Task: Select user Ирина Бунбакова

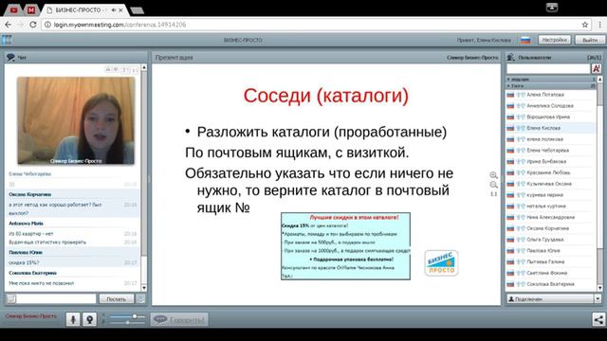Action: point(551,161)
